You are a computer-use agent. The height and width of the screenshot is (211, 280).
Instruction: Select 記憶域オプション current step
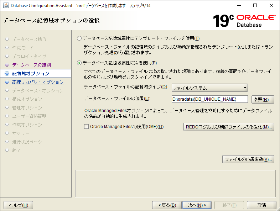click(31, 74)
